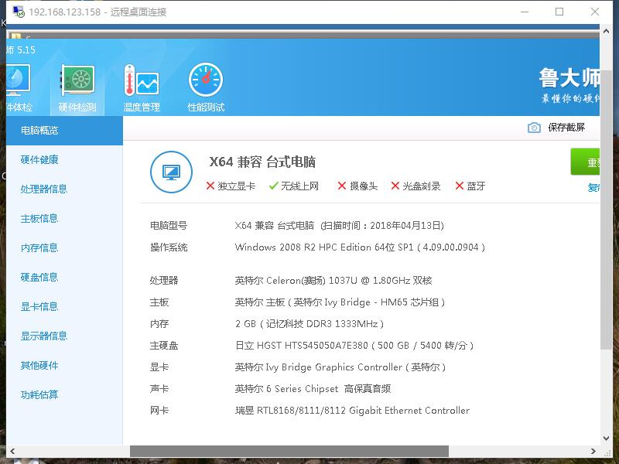Minimize the remote desktop connection window

click(x=525, y=12)
